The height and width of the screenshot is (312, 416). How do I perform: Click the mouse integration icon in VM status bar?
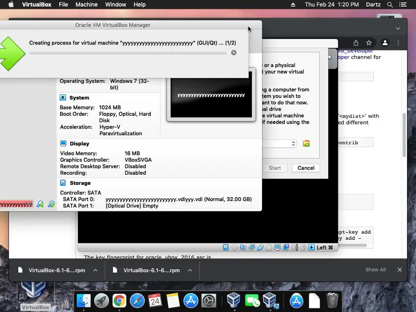[303, 247]
